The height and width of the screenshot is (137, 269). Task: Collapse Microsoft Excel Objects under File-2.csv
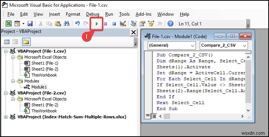[13, 99]
